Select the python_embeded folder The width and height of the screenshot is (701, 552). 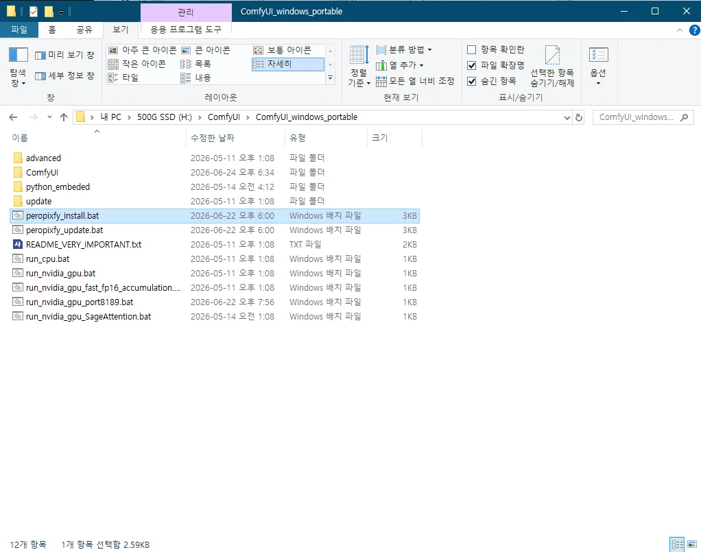[x=214, y=187]
